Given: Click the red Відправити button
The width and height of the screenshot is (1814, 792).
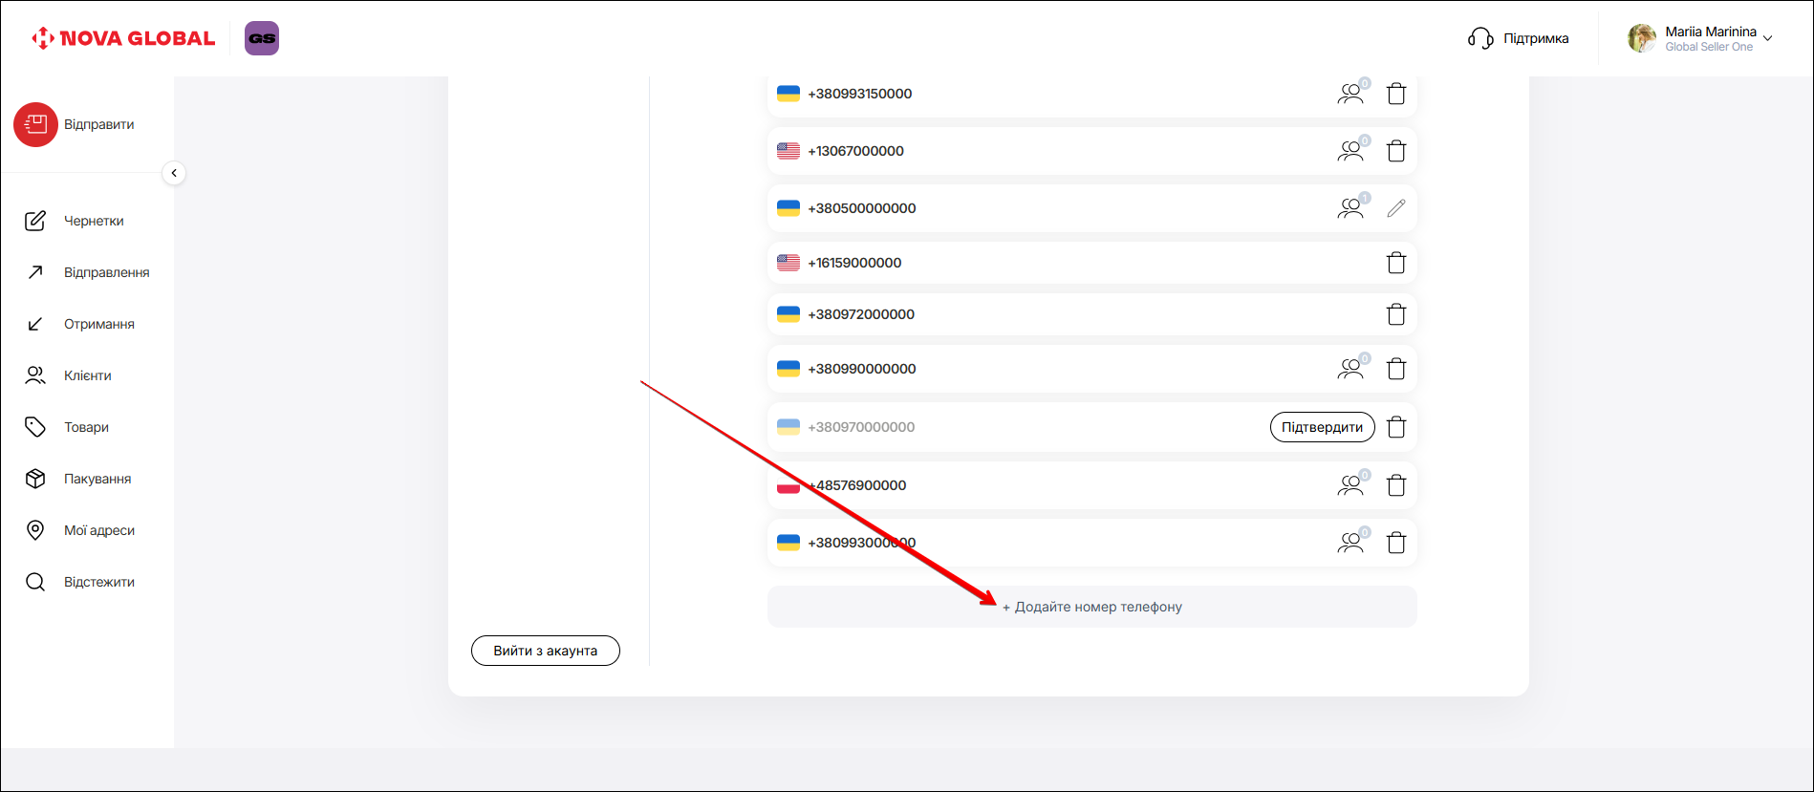Looking at the screenshot, I should (35, 124).
